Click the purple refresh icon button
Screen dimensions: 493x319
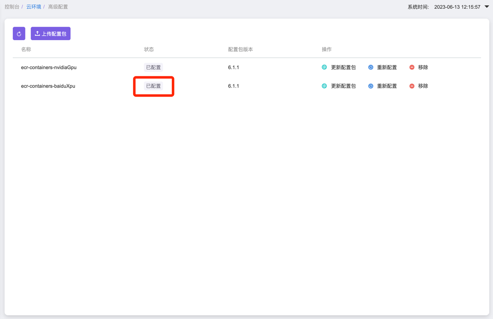[19, 34]
